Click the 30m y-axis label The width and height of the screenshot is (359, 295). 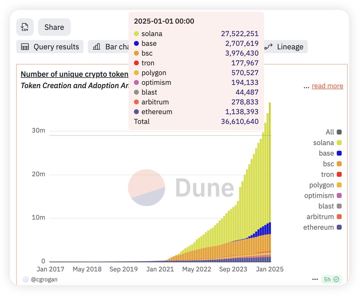[39, 131]
